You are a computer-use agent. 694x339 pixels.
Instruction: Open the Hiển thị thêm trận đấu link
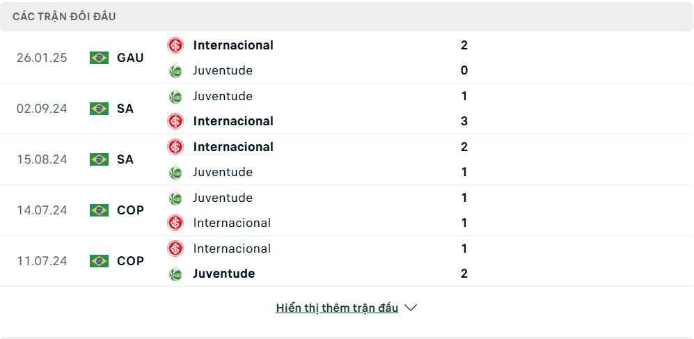(x=337, y=308)
